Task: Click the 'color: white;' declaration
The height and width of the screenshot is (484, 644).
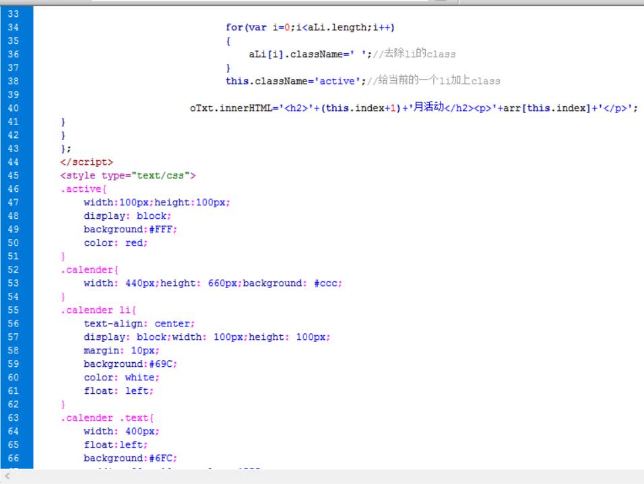Action: (121, 378)
